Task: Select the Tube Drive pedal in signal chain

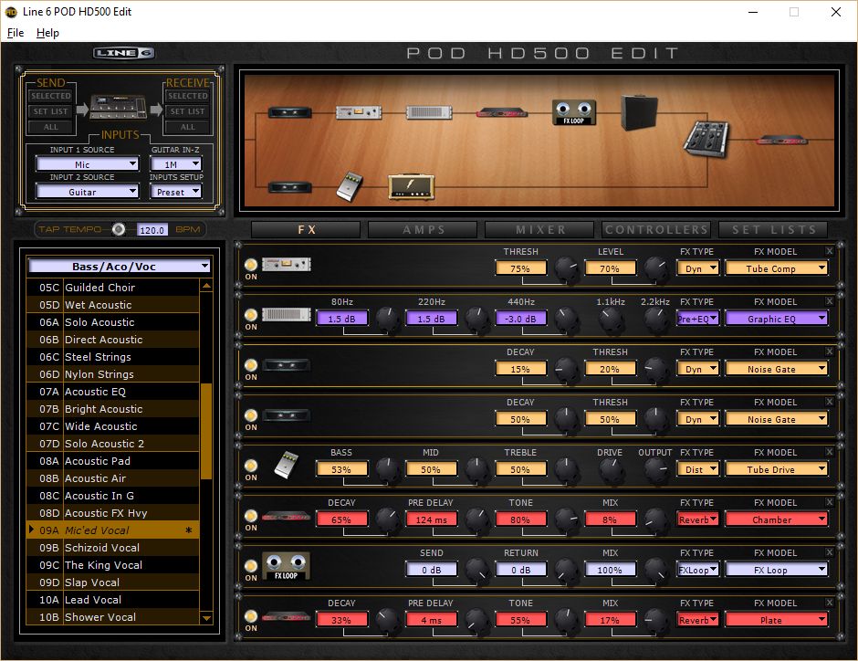Action: click(351, 186)
